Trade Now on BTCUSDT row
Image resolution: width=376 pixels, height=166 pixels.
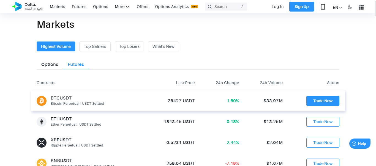(323, 101)
